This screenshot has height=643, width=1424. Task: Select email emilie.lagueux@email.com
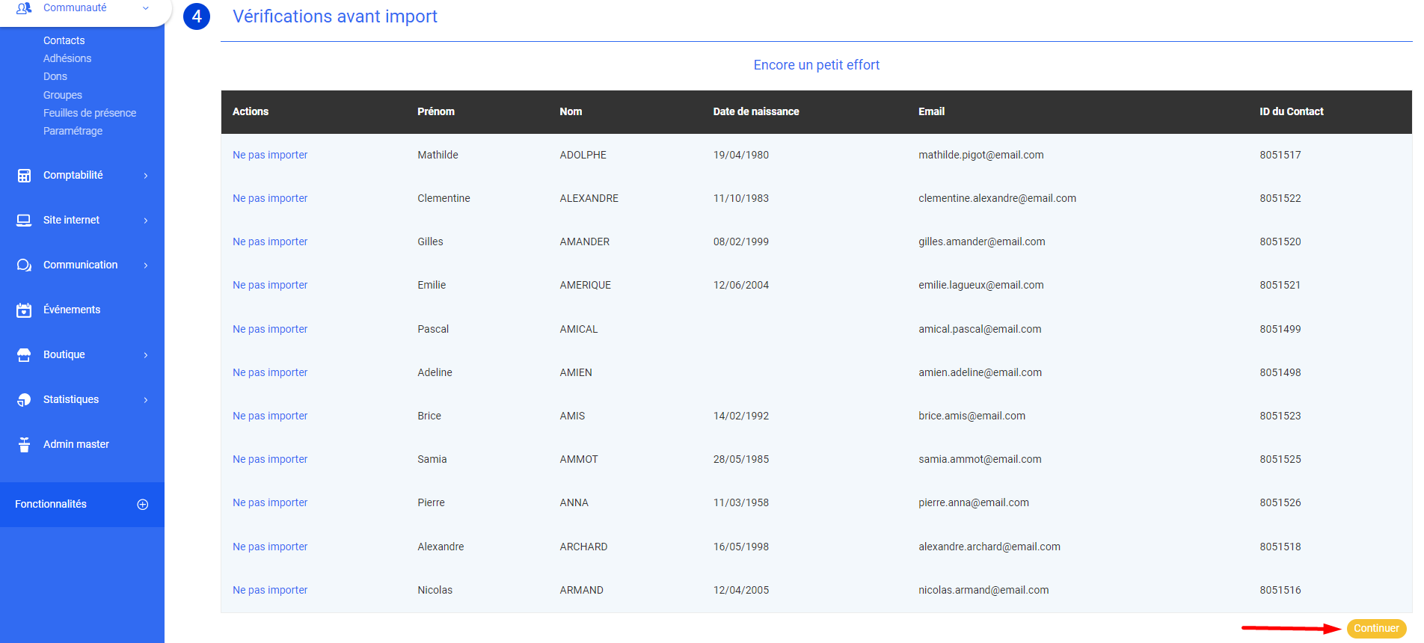(x=981, y=285)
